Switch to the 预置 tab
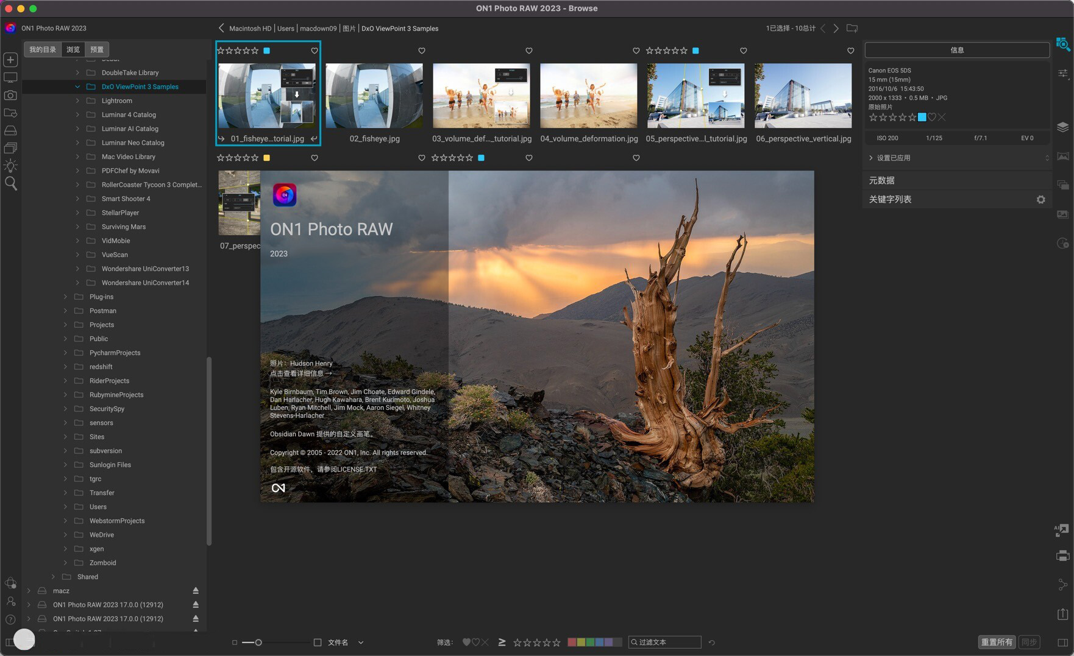Viewport: 1074px width, 656px height. 97,49
